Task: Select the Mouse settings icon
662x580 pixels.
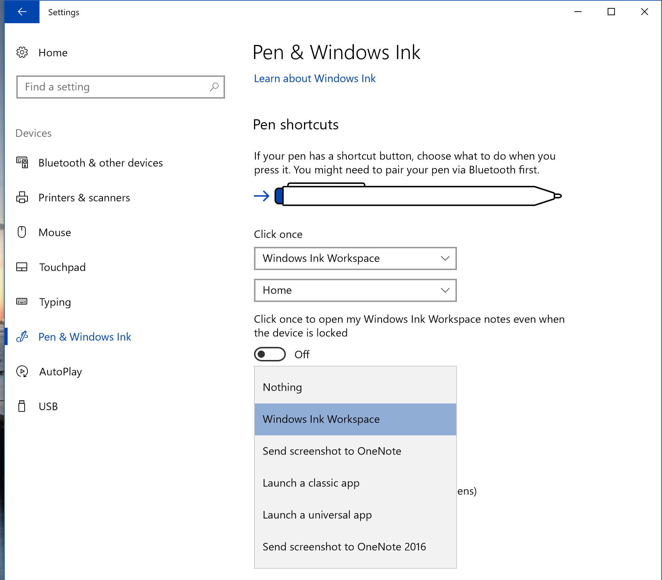Action: tap(22, 232)
